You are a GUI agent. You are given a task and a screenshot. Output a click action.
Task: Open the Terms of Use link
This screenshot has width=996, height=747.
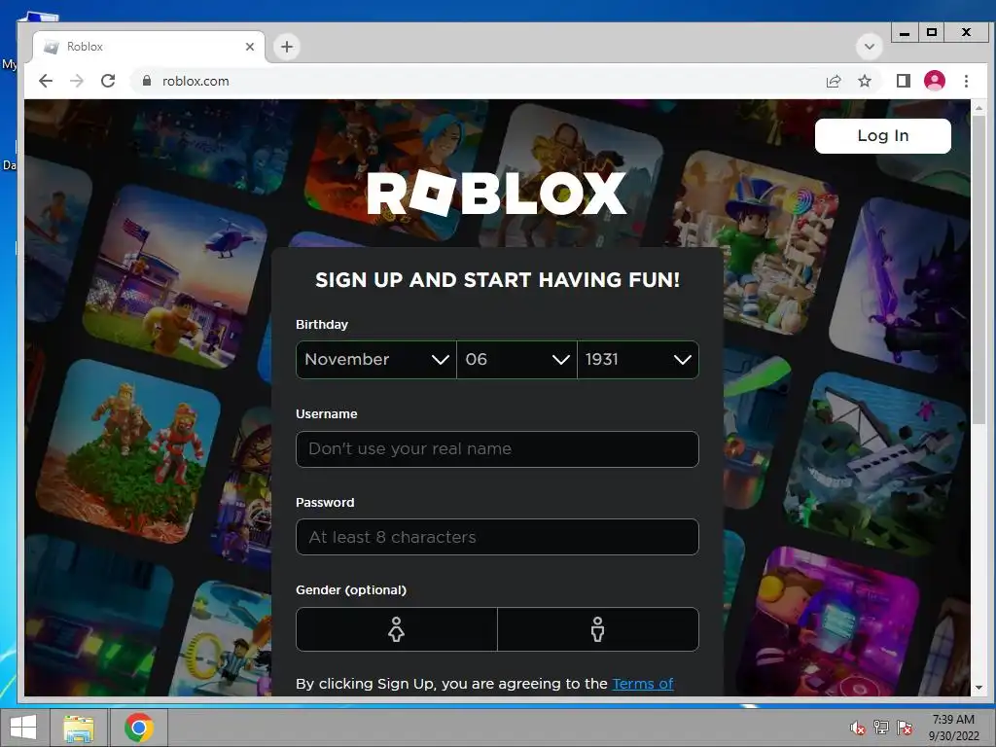(x=643, y=684)
